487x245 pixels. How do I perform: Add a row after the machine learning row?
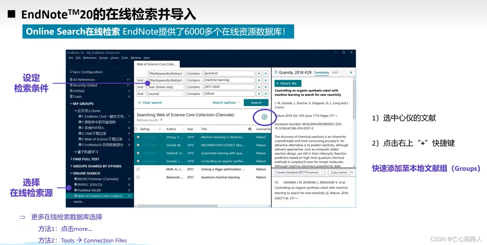click(259, 80)
